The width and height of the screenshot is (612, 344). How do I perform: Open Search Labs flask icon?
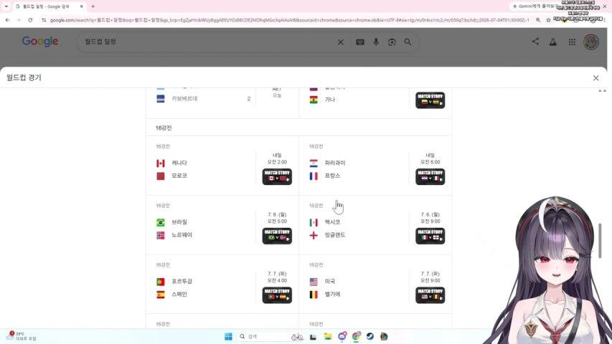click(x=553, y=42)
